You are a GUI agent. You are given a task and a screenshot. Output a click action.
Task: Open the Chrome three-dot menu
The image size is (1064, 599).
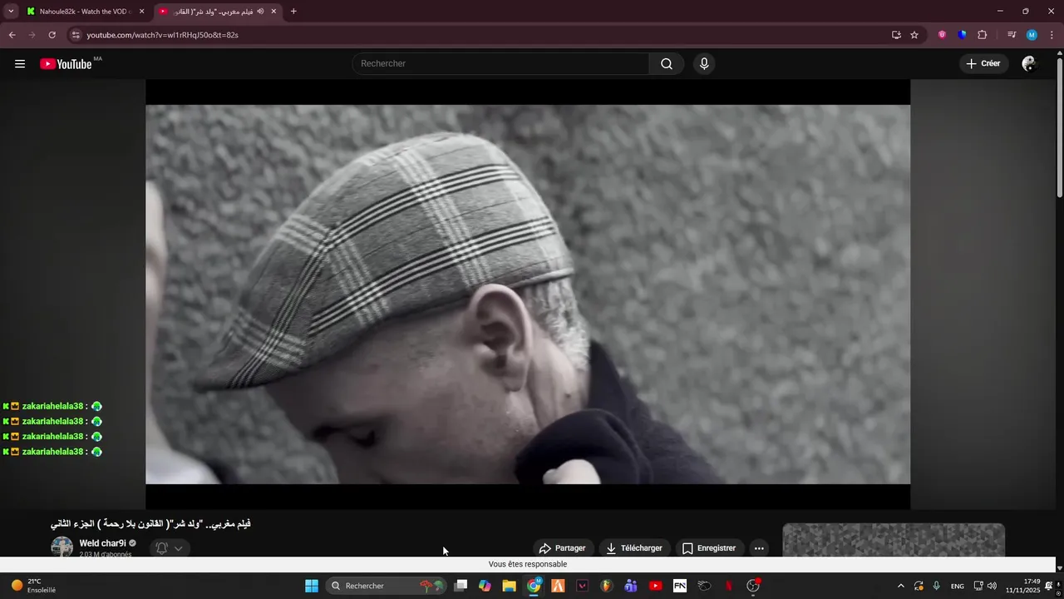coord(1052,35)
